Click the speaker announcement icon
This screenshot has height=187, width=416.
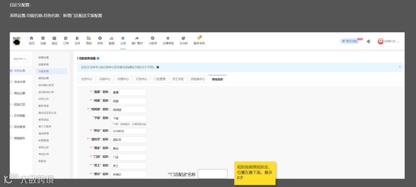[369, 41]
